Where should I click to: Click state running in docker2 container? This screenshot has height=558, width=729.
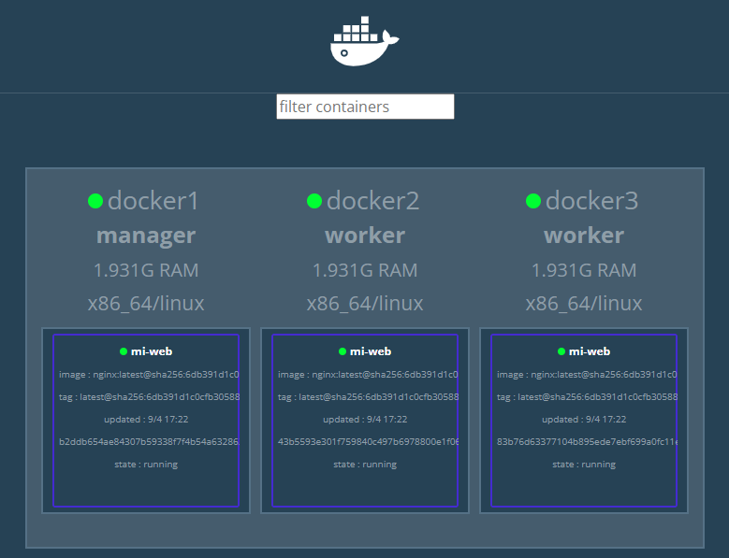pos(365,465)
